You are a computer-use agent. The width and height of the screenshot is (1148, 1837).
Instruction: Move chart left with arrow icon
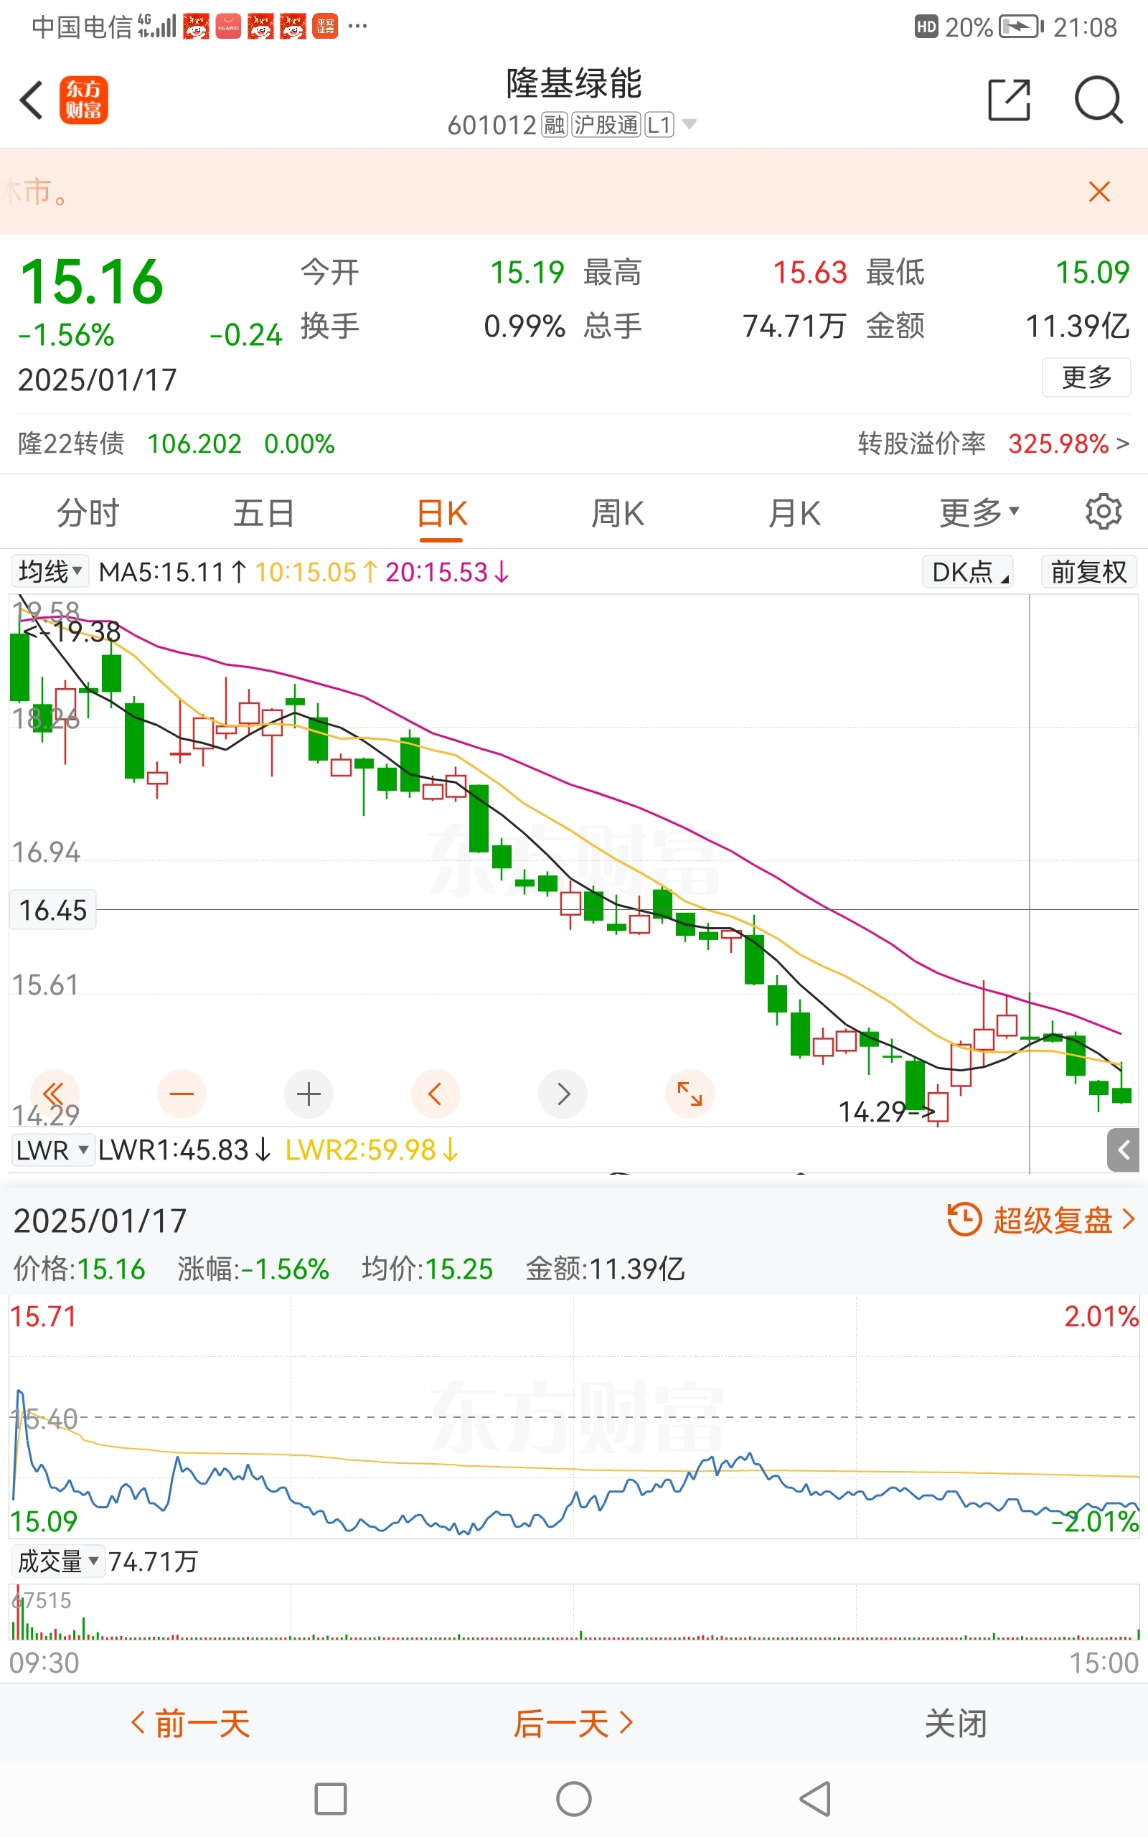click(x=435, y=1094)
